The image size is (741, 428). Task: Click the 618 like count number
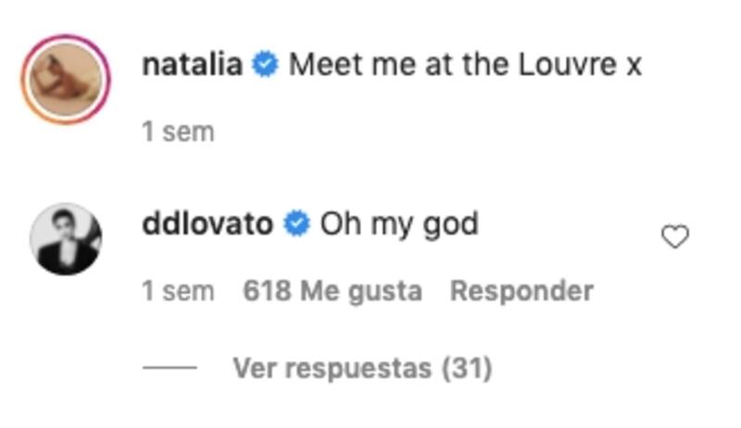[x=267, y=291]
